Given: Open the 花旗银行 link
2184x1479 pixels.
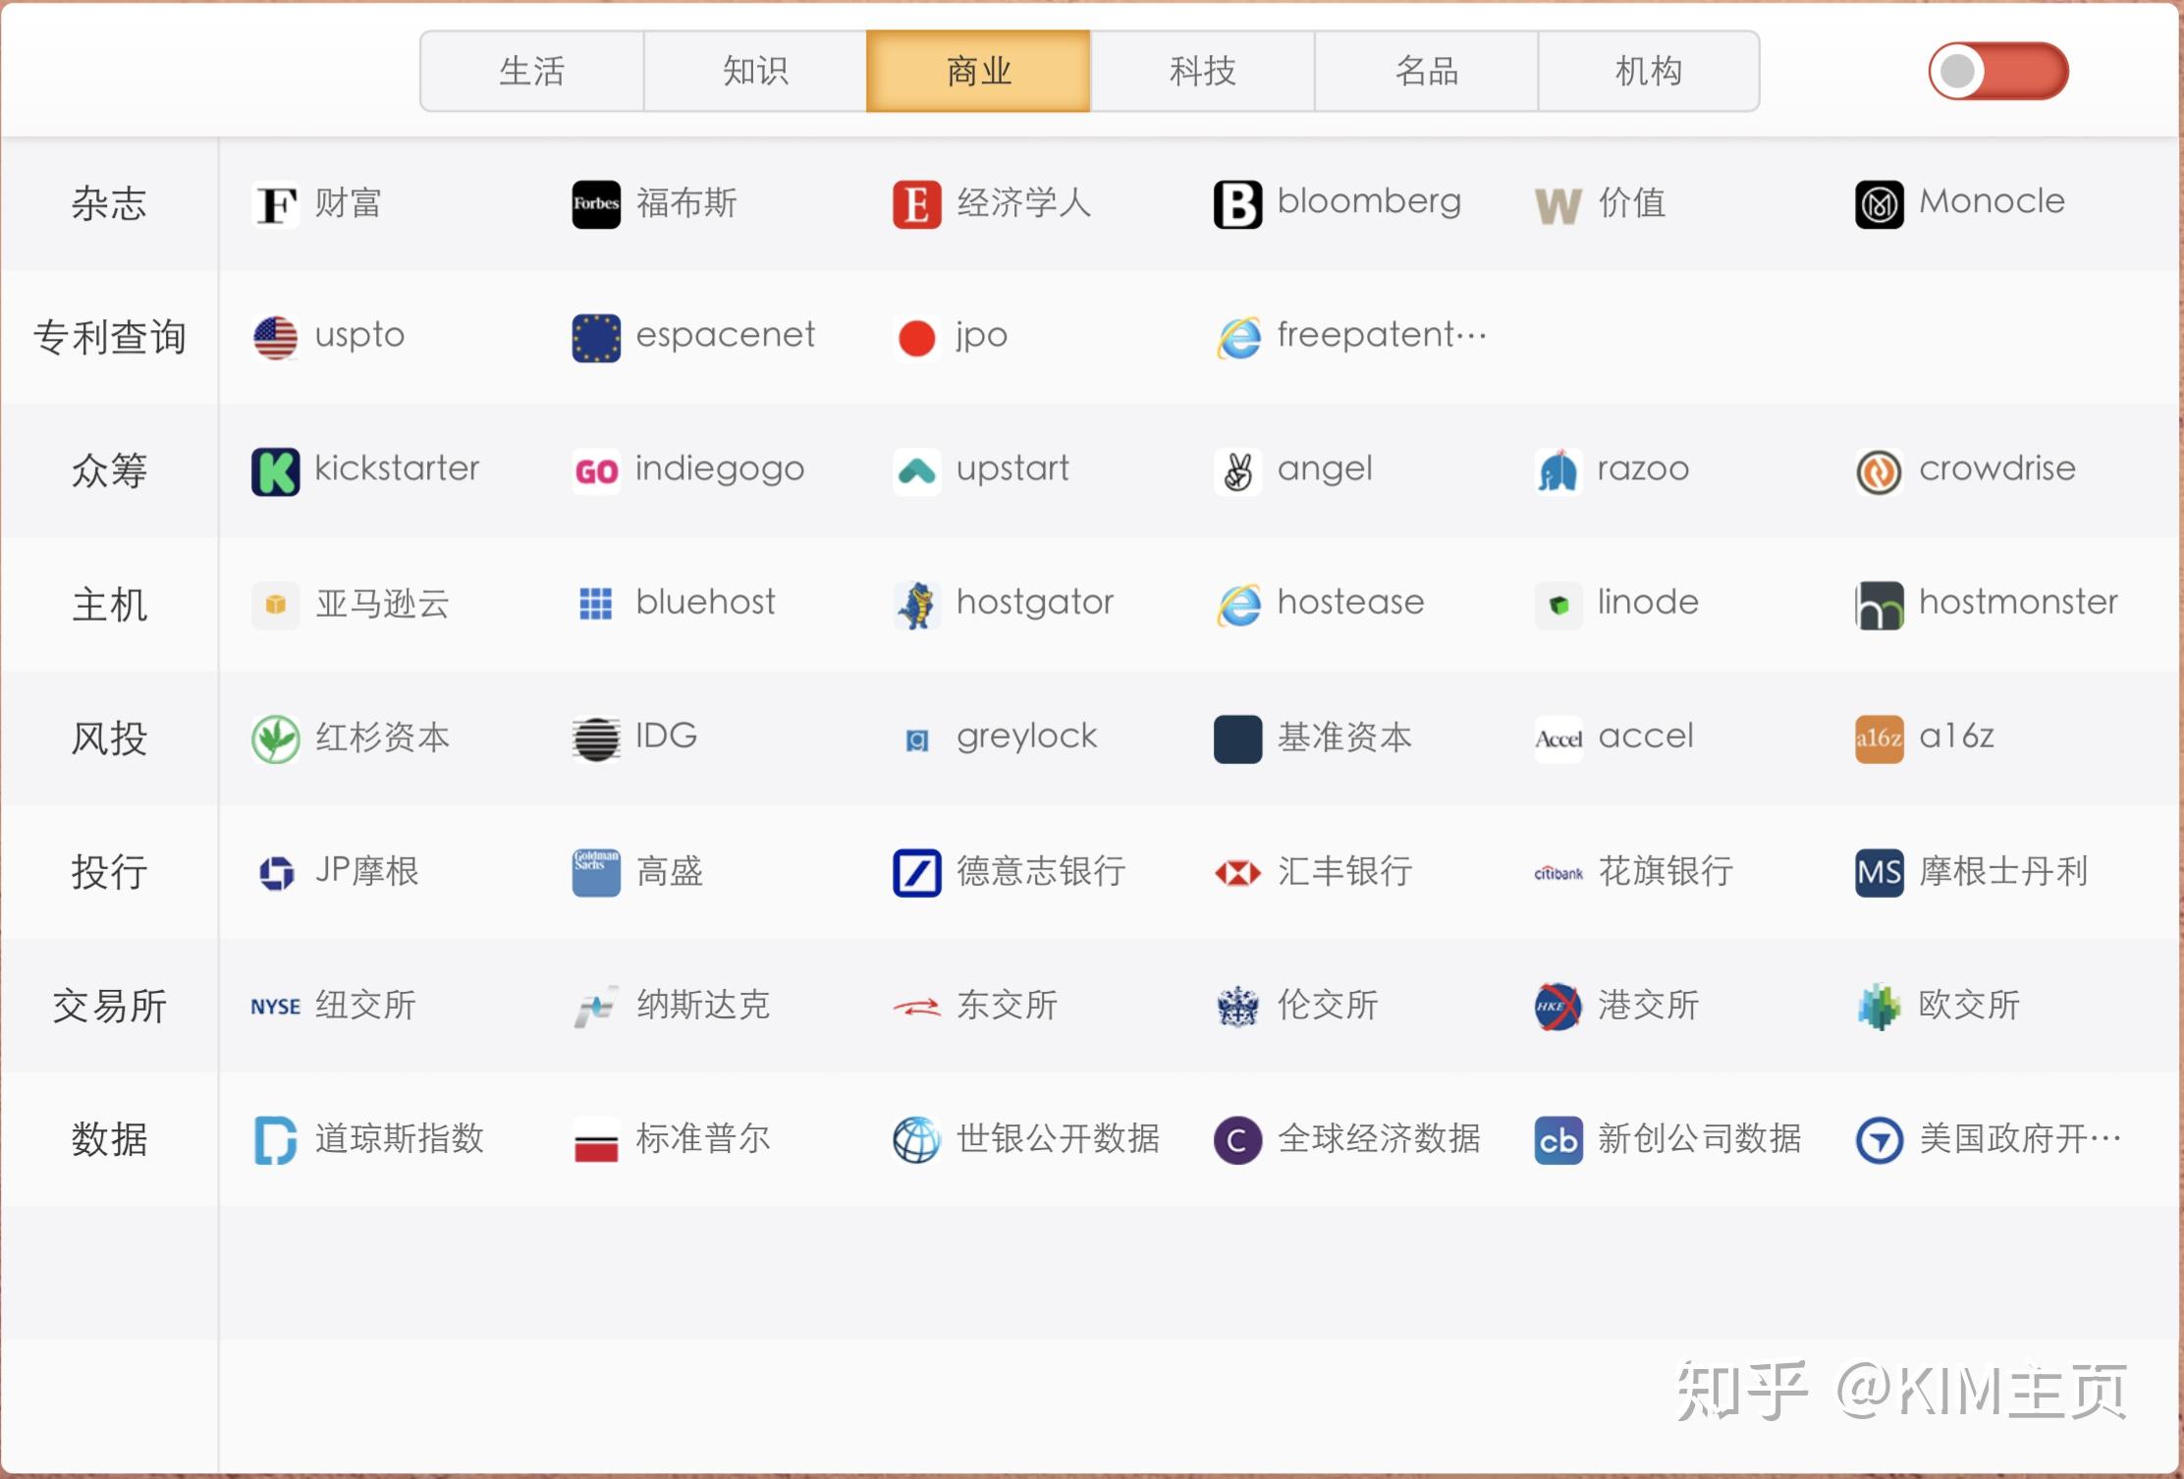Looking at the screenshot, I should click(1665, 871).
